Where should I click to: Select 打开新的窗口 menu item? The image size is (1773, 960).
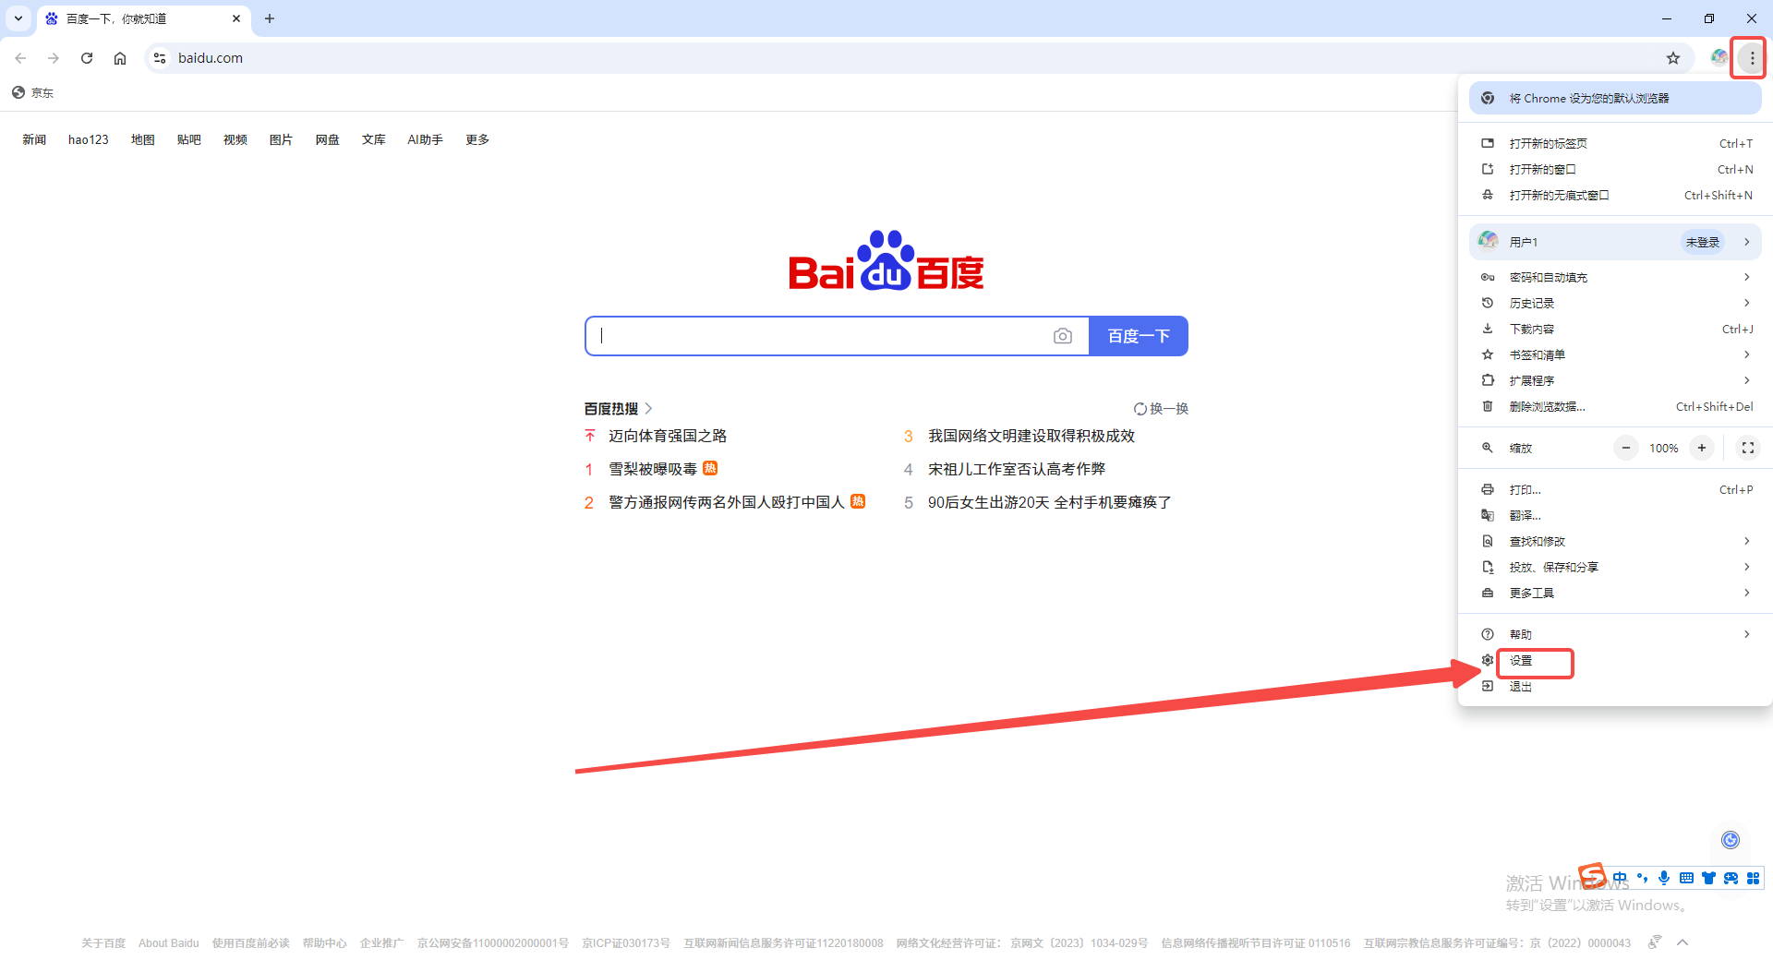click(1615, 169)
